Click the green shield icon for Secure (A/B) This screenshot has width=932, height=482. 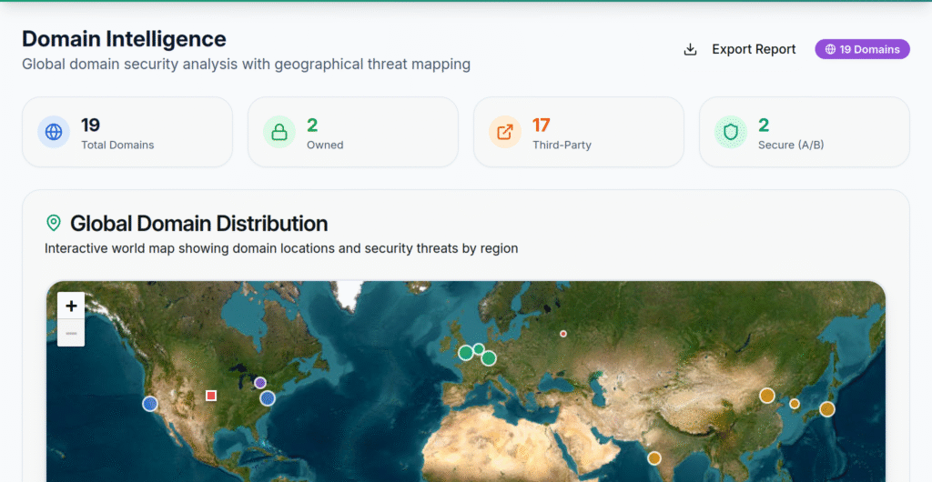click(731, 132)
